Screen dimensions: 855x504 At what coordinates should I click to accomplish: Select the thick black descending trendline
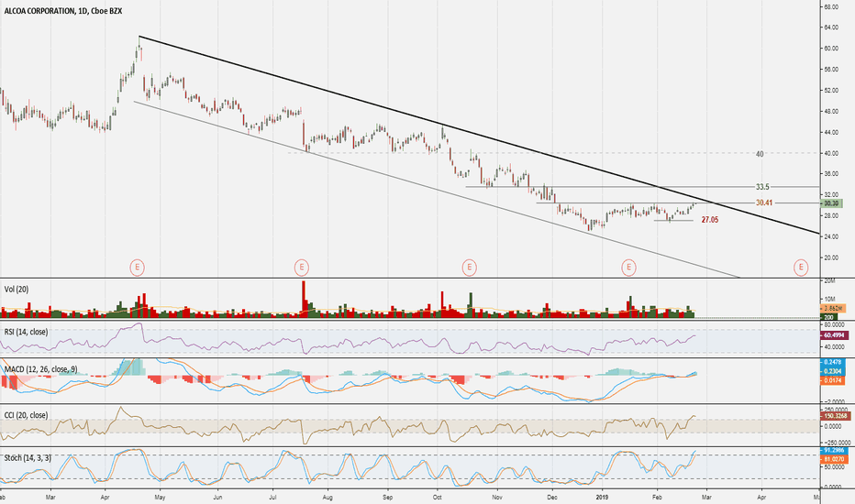tap(480, 135)
